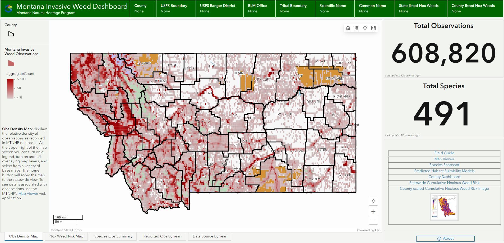Open the basemap gallery icon
Viewport: 504px width, 243px height.
pos(373,28)
